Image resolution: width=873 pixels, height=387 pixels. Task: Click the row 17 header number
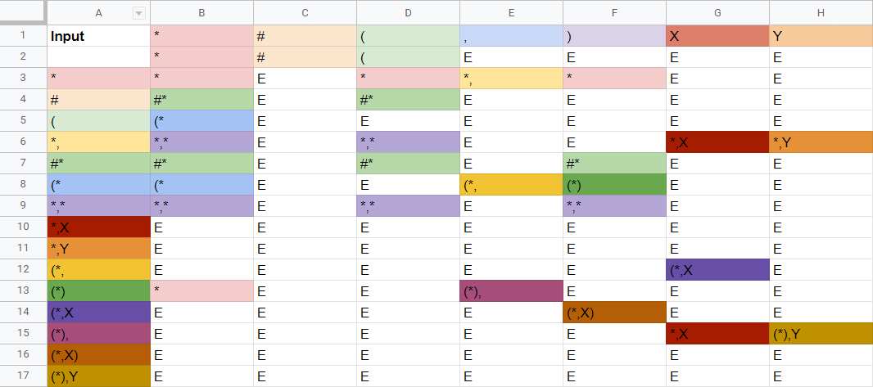[x=23, y=376]
